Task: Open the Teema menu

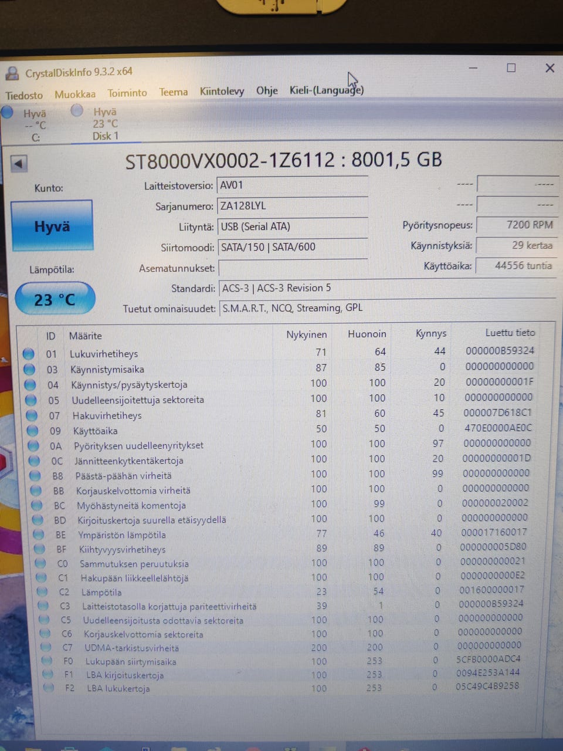Action: point(174,92)
